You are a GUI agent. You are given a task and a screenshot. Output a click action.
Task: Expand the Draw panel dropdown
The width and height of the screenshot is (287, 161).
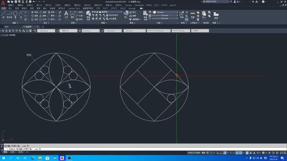[x=15, y=23]
